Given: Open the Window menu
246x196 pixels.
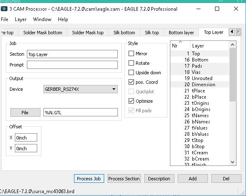Looking at the screenshot, I should [x=42, y=19].
